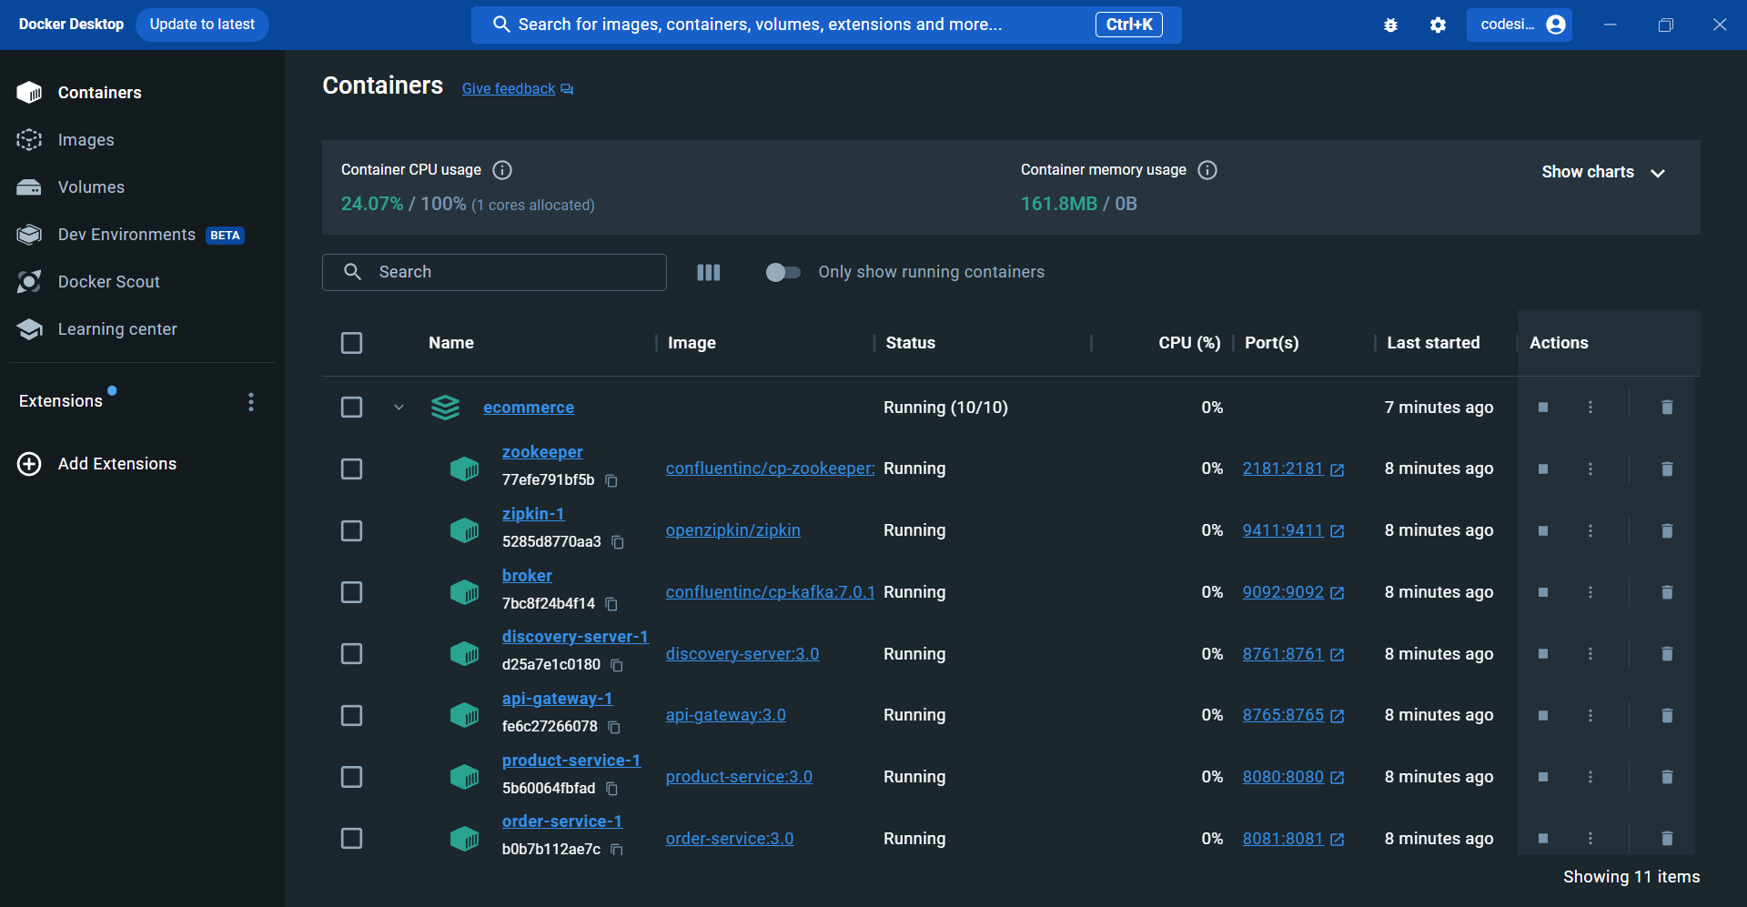The width and height of the screenshot is (1747, 907).
Task: Expand Show charts dropdown
Action: (1603, 172)
